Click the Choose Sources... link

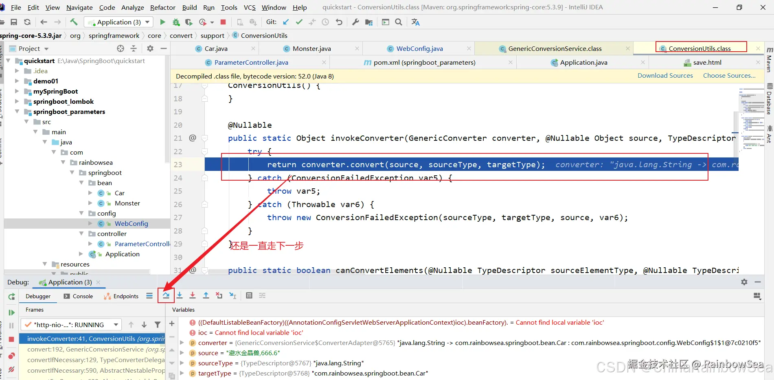[729, 76]
